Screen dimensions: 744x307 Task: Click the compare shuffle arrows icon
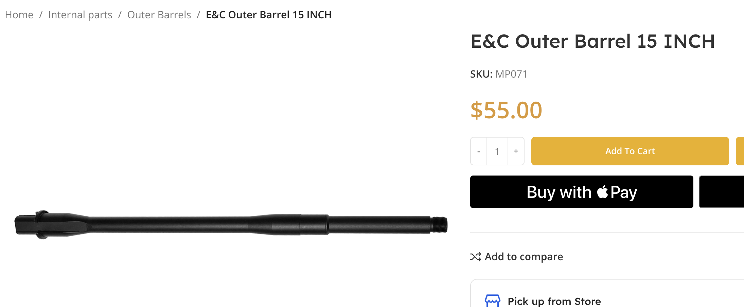click(x=476, y=257)
